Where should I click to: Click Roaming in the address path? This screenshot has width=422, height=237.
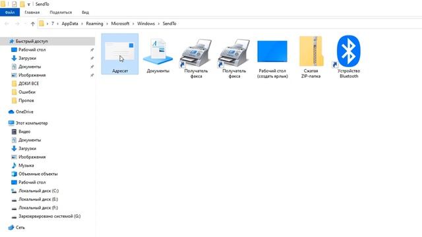point(94,24)
